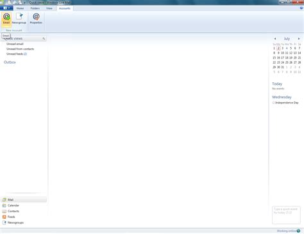Switch to Mail in the navigation pane
Screen dimensions: 304x234
[x=24, y=200]
